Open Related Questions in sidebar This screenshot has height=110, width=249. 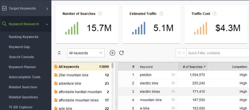23,97
